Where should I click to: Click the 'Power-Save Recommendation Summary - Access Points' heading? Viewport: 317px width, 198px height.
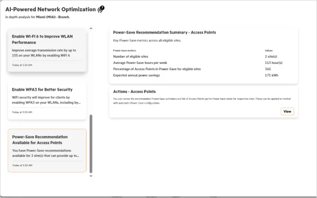[164, 32]
